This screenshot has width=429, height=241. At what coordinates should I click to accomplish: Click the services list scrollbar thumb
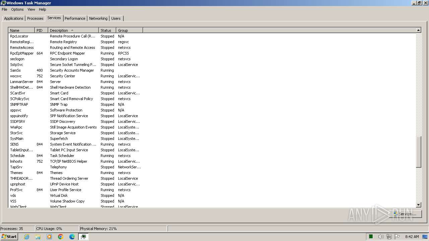(418, 152)
